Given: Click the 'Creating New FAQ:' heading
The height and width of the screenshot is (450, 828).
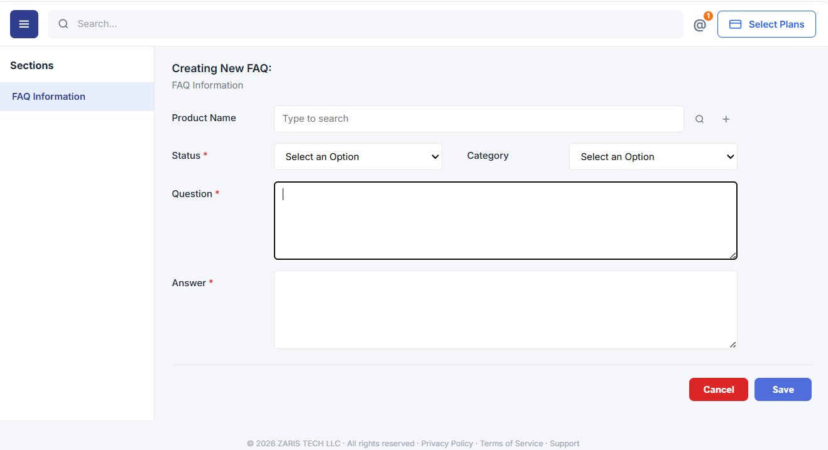Looking at the screenshot, I should [x=222, y=68].
